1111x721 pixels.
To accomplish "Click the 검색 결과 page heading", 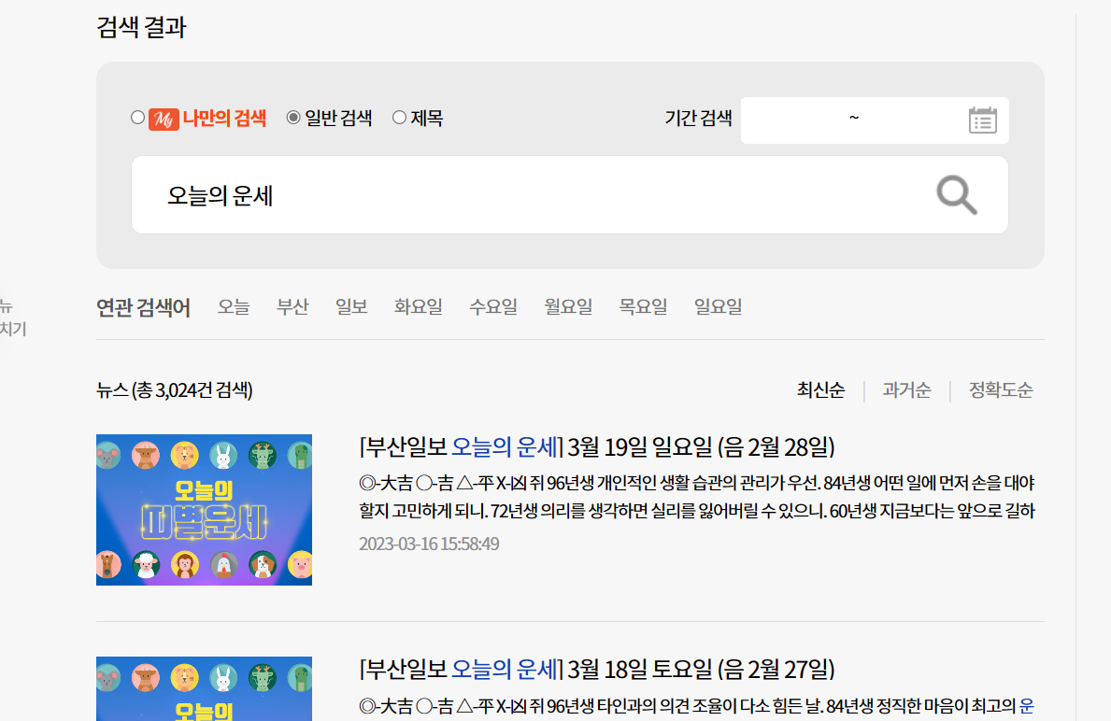I will [141, 28].
